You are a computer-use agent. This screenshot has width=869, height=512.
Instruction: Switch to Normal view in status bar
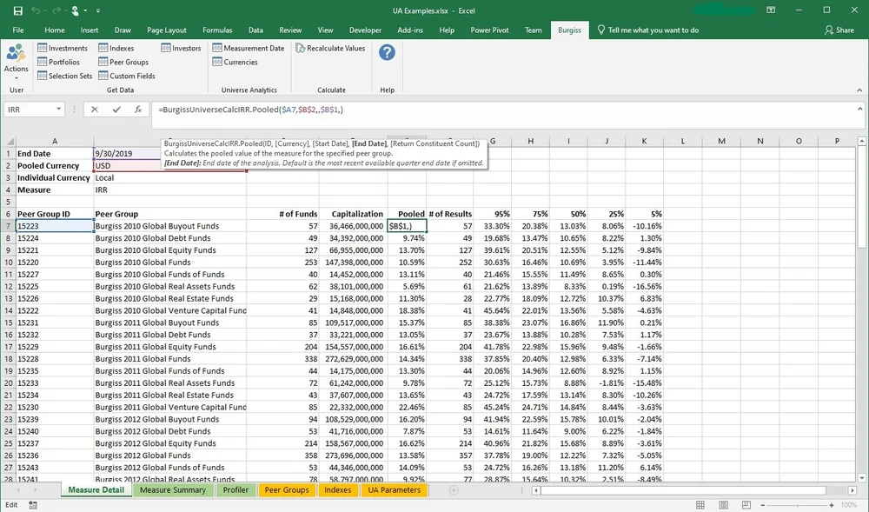point(700,505)
